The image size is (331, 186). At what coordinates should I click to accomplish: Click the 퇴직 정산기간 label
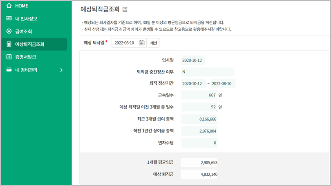[x=161, y=83]
